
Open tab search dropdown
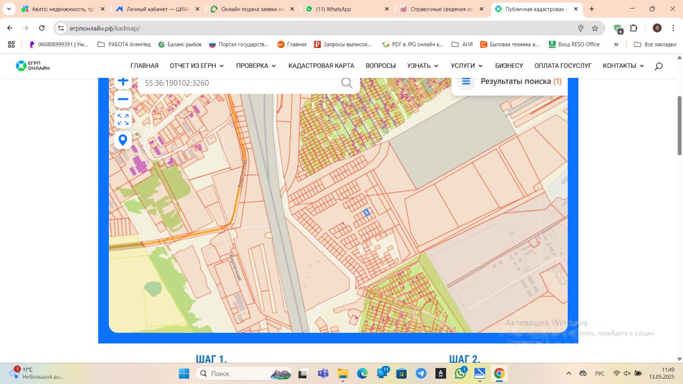[x=9, y=9]
